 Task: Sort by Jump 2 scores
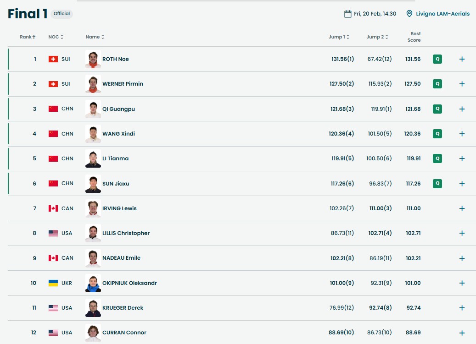[x=377, y=37]
